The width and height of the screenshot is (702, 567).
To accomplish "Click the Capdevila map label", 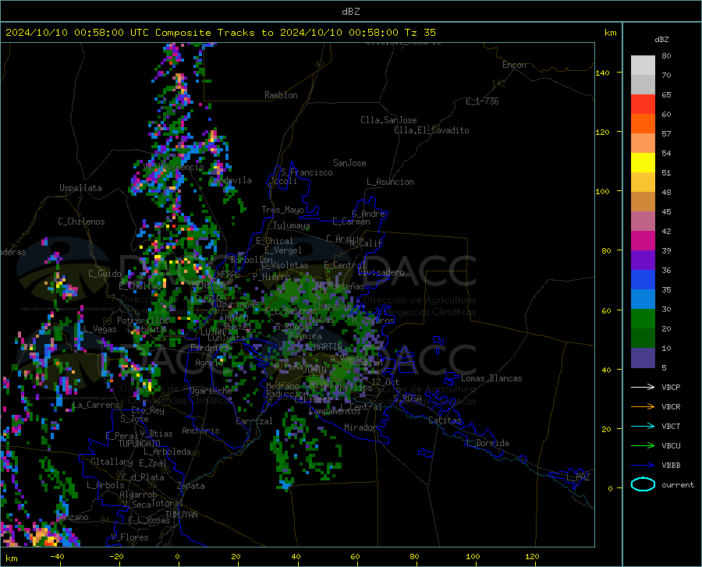I will pos(230,180).
